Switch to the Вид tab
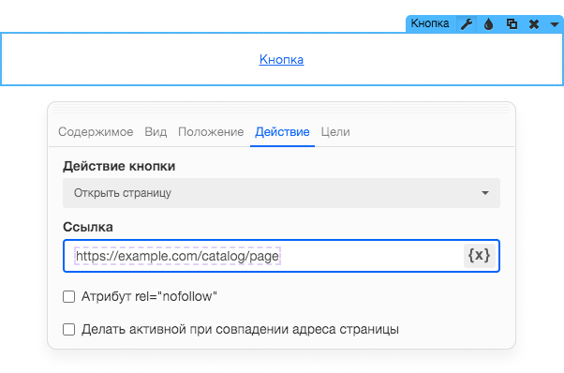The image size is (564, 373). coord(156,132)
